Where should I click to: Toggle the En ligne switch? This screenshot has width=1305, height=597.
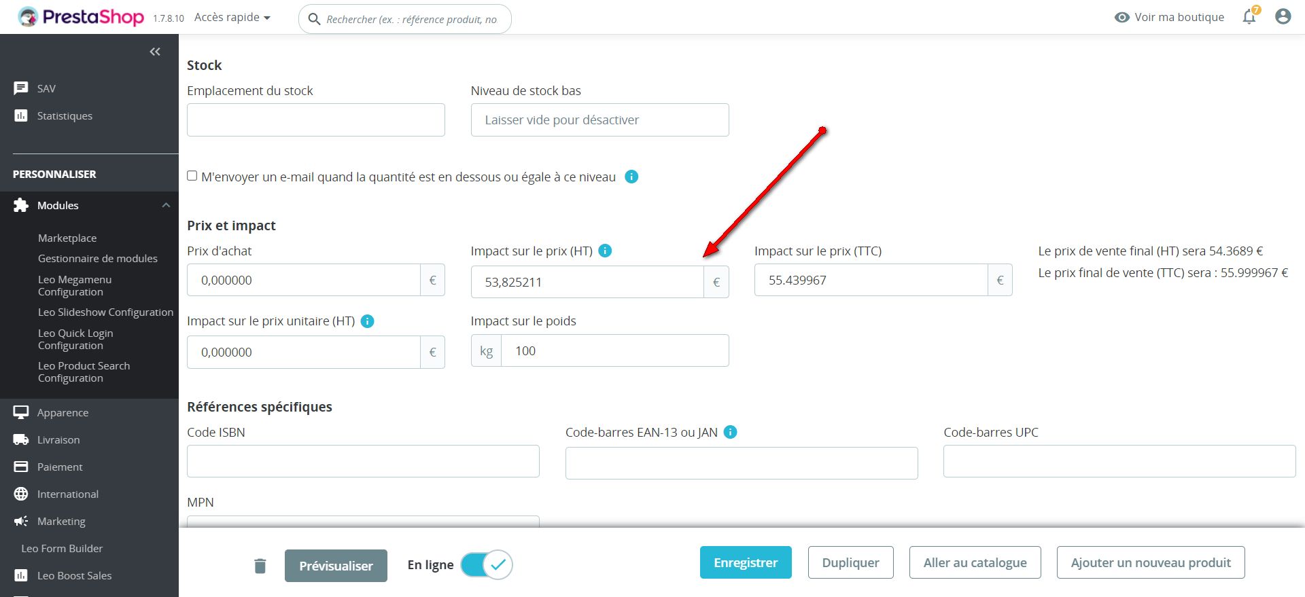(487, 564)
